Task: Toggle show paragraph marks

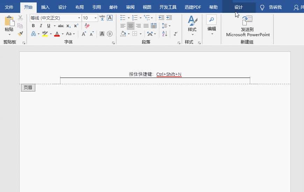Action: click(175, 34)
